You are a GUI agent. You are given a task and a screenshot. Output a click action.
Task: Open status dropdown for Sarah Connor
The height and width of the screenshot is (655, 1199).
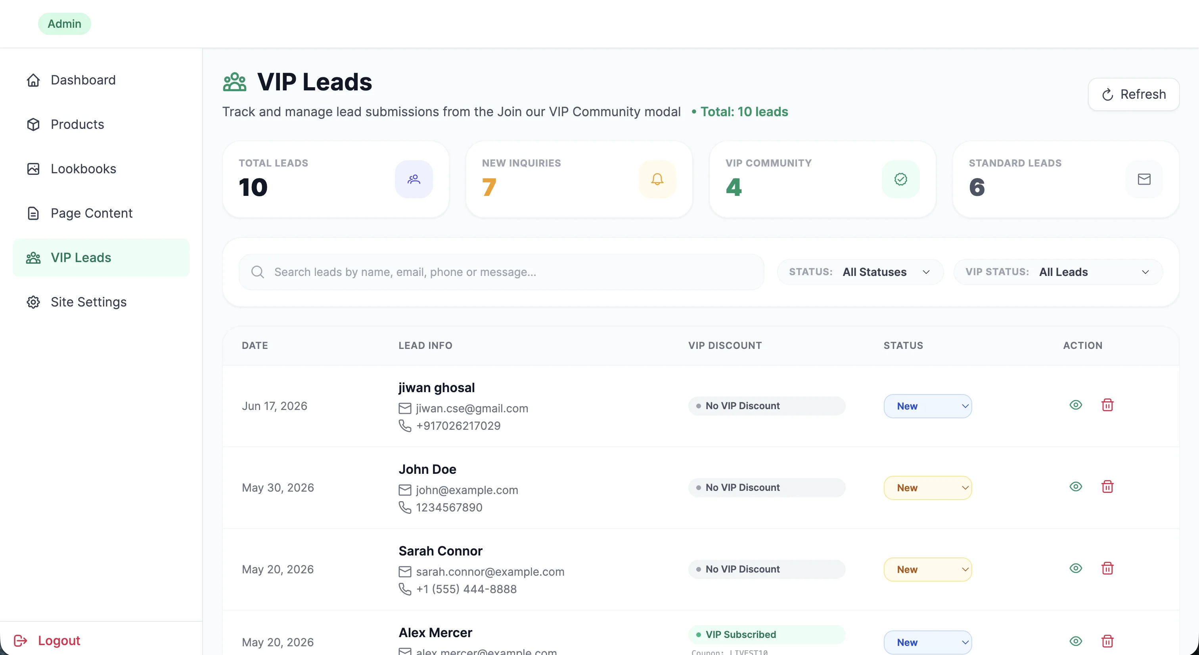[928, 570]
